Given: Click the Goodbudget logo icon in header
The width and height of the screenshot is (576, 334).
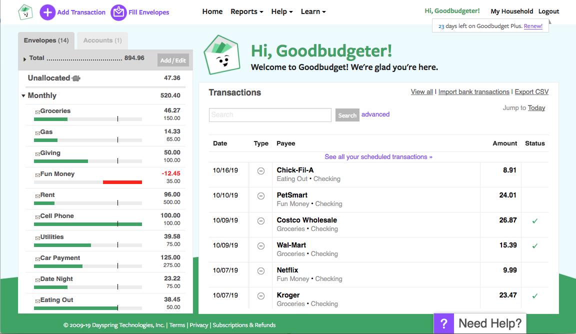Looking at the screenshot, I should [x=25, y=12].
